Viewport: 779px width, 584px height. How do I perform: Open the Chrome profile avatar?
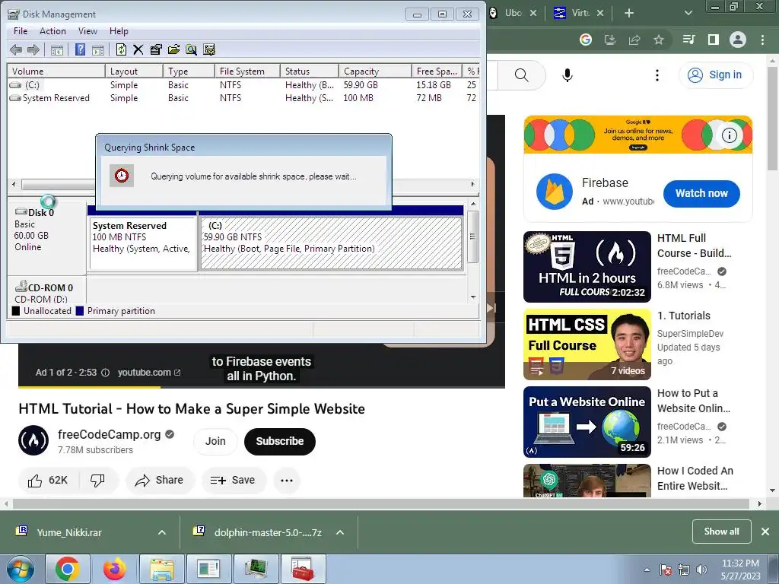point(738,40)
